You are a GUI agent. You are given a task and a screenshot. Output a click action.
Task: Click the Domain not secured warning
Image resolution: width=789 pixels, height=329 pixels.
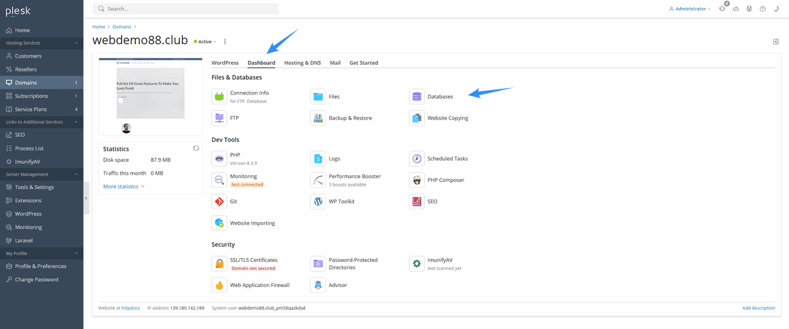click(253, 268)
